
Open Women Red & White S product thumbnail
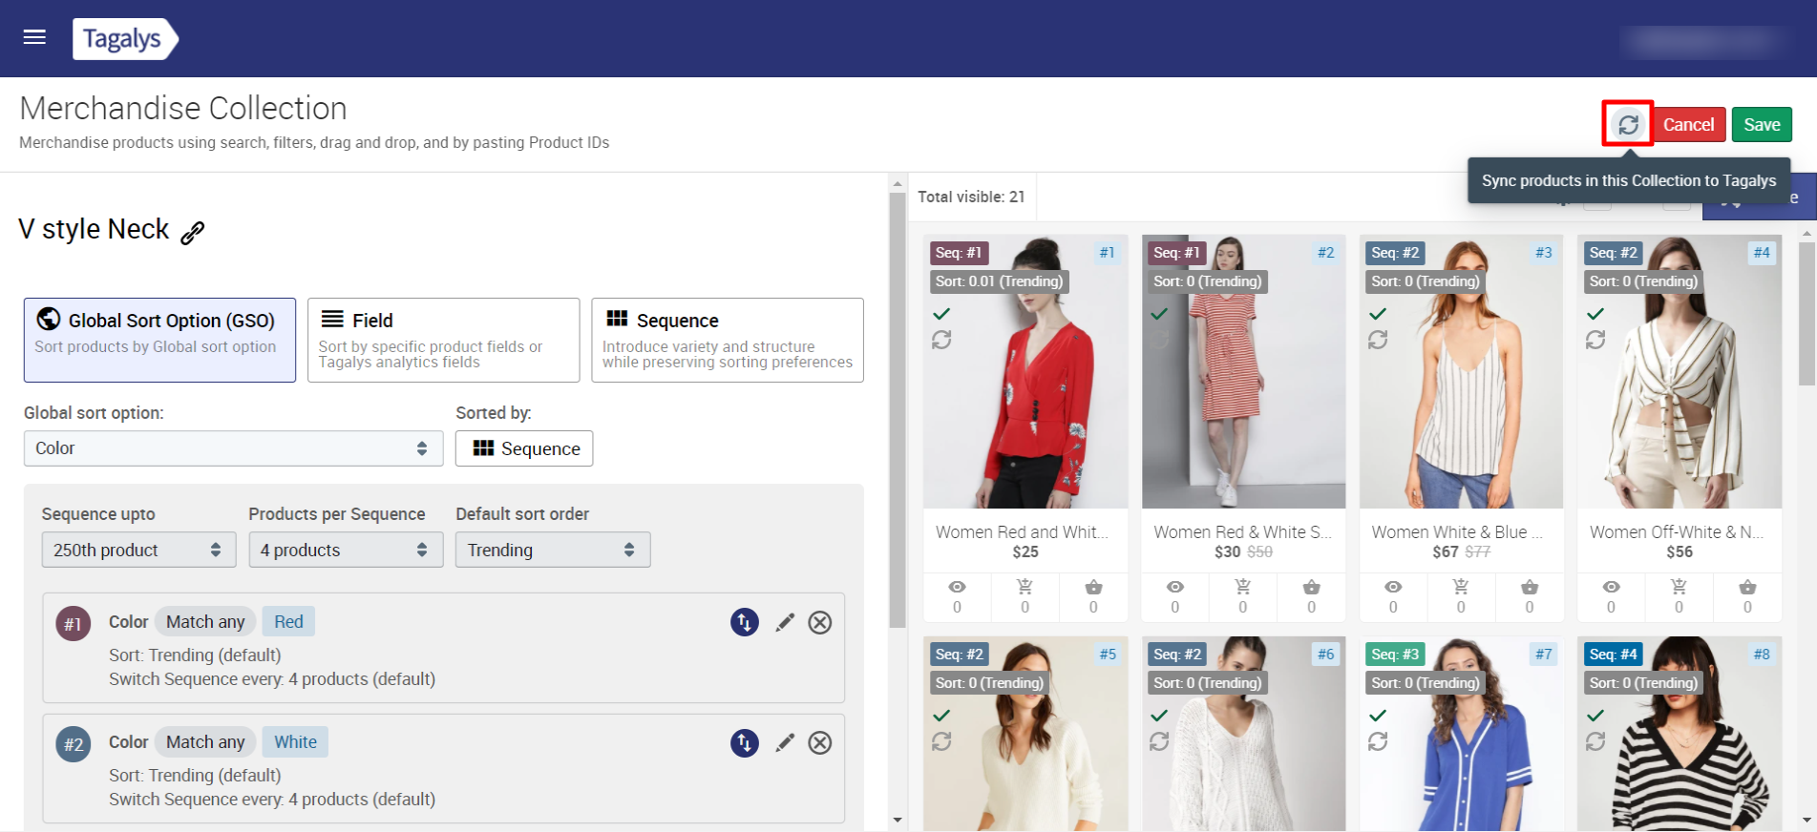(1243, 372)
